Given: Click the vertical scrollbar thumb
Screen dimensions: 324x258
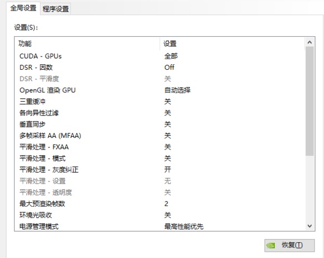Looking at the screenshot, I should (x=309, y=101).
